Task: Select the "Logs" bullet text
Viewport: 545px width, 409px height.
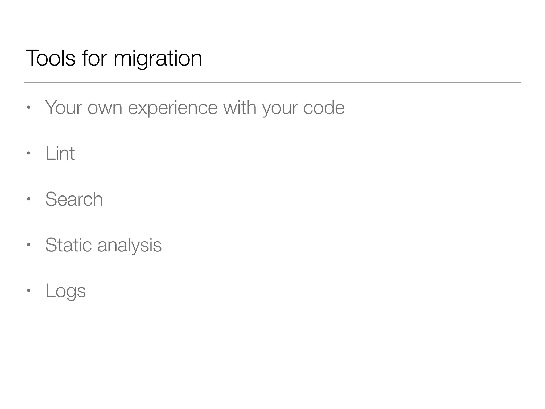Action: pyautogui.click(x=65, y=291)
